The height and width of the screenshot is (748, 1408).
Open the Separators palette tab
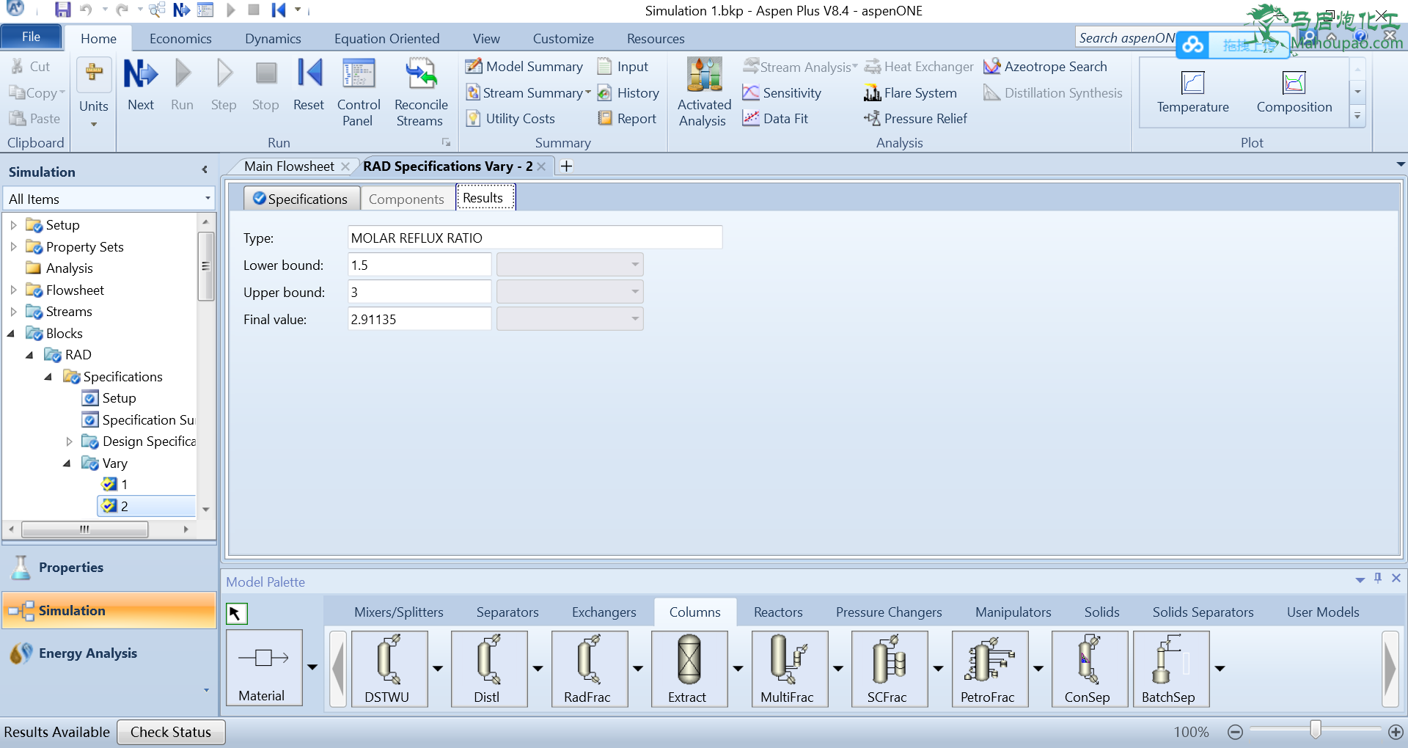pyautogui.click(x=507, y=612)
